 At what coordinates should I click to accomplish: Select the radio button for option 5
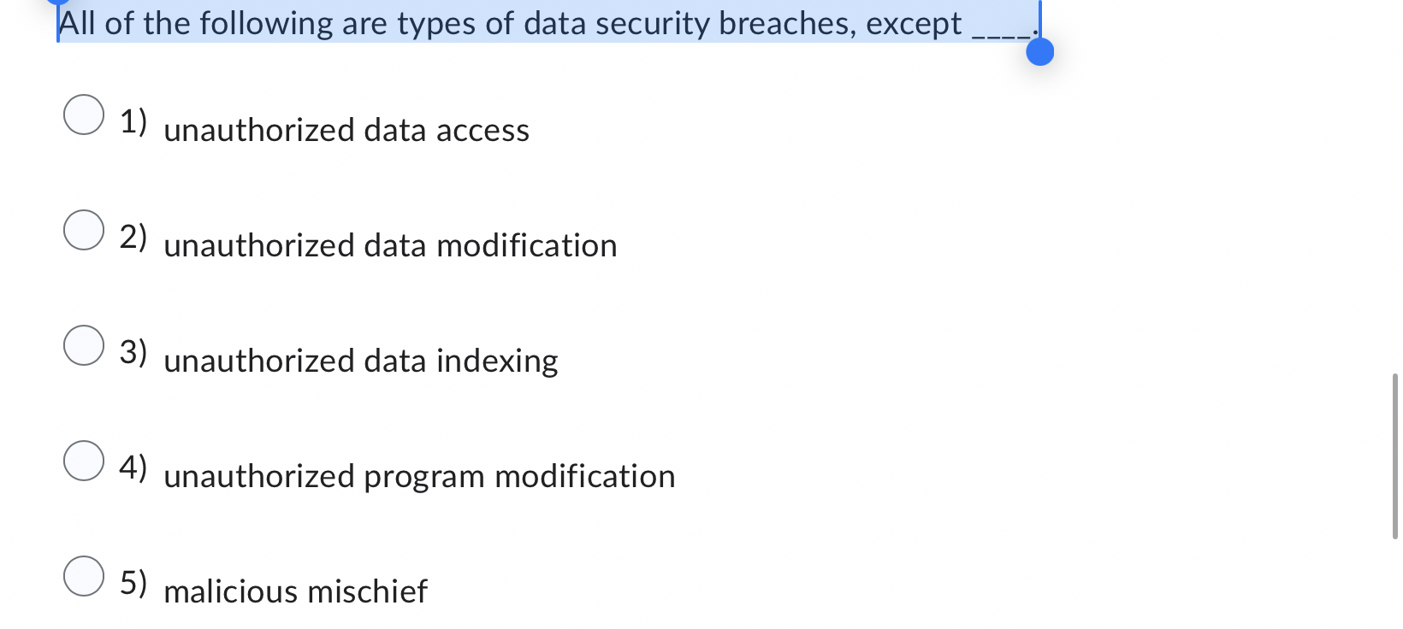(x=84, y=578)
